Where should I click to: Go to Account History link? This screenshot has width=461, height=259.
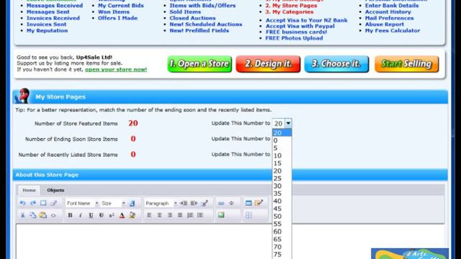pos(388,12)
